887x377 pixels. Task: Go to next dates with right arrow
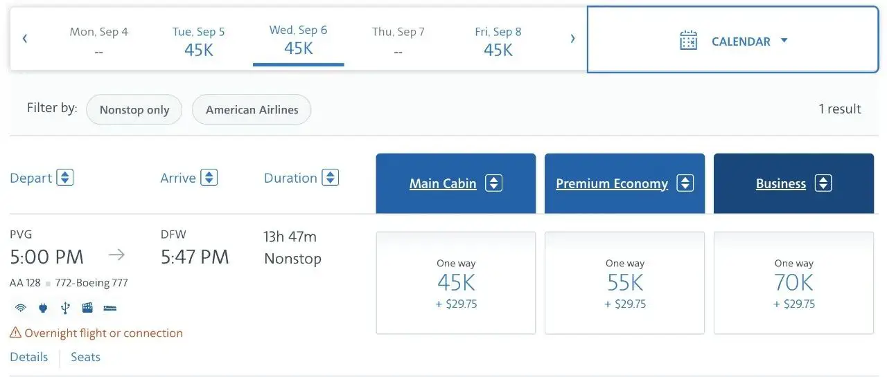pyautogui.click(x=572, y=39)
